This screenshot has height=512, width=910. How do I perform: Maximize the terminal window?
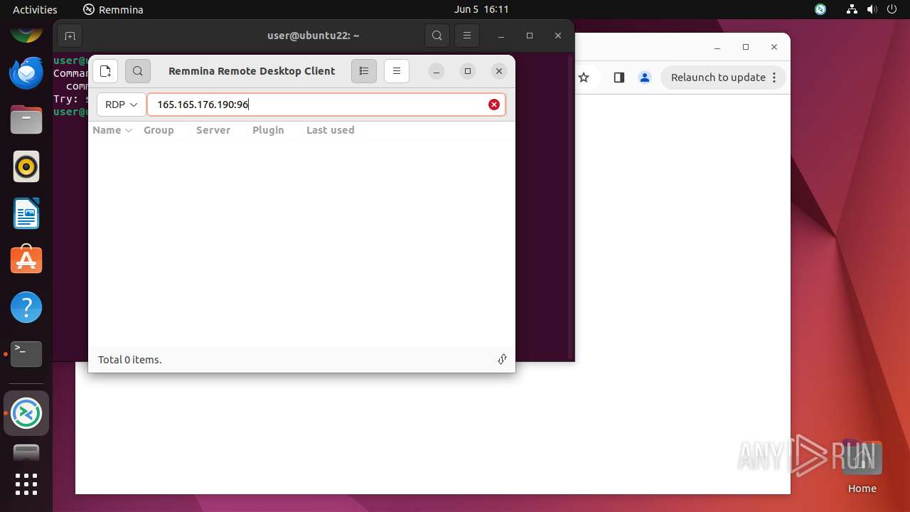(x=530, y=36)
